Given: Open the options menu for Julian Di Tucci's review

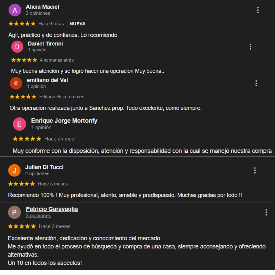Looking at the screenshot, I should tap(255, 170).
